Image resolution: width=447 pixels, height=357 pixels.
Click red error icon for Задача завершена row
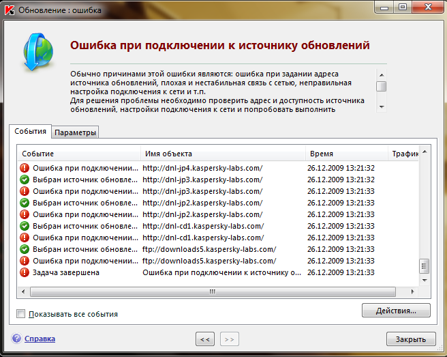(x=25, y=272)
